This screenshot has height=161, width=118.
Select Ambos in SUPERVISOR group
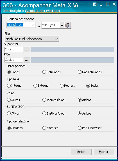click(85, 113)
